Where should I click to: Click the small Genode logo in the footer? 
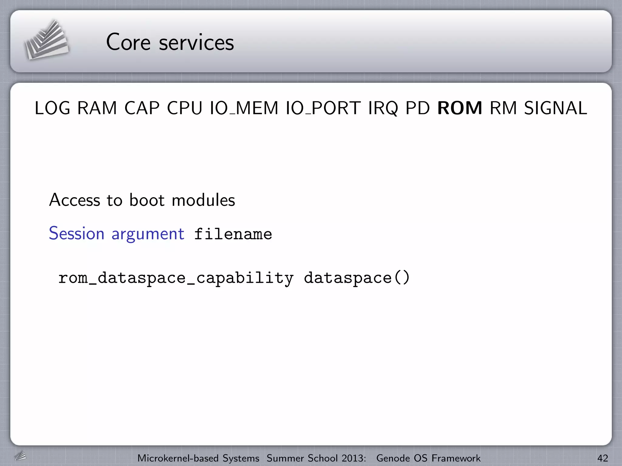[x=20, y=456]
